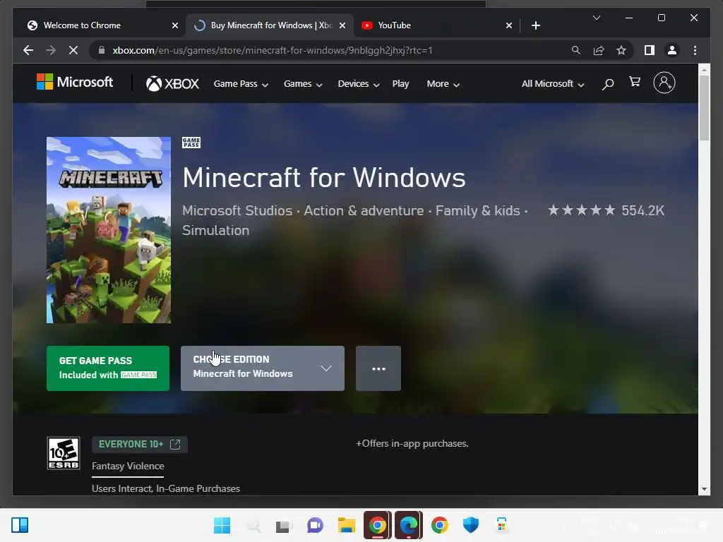Click the ESRB 10+ rating icon
The height and width of the screenshot is (542, 723).
pos(64,453)
